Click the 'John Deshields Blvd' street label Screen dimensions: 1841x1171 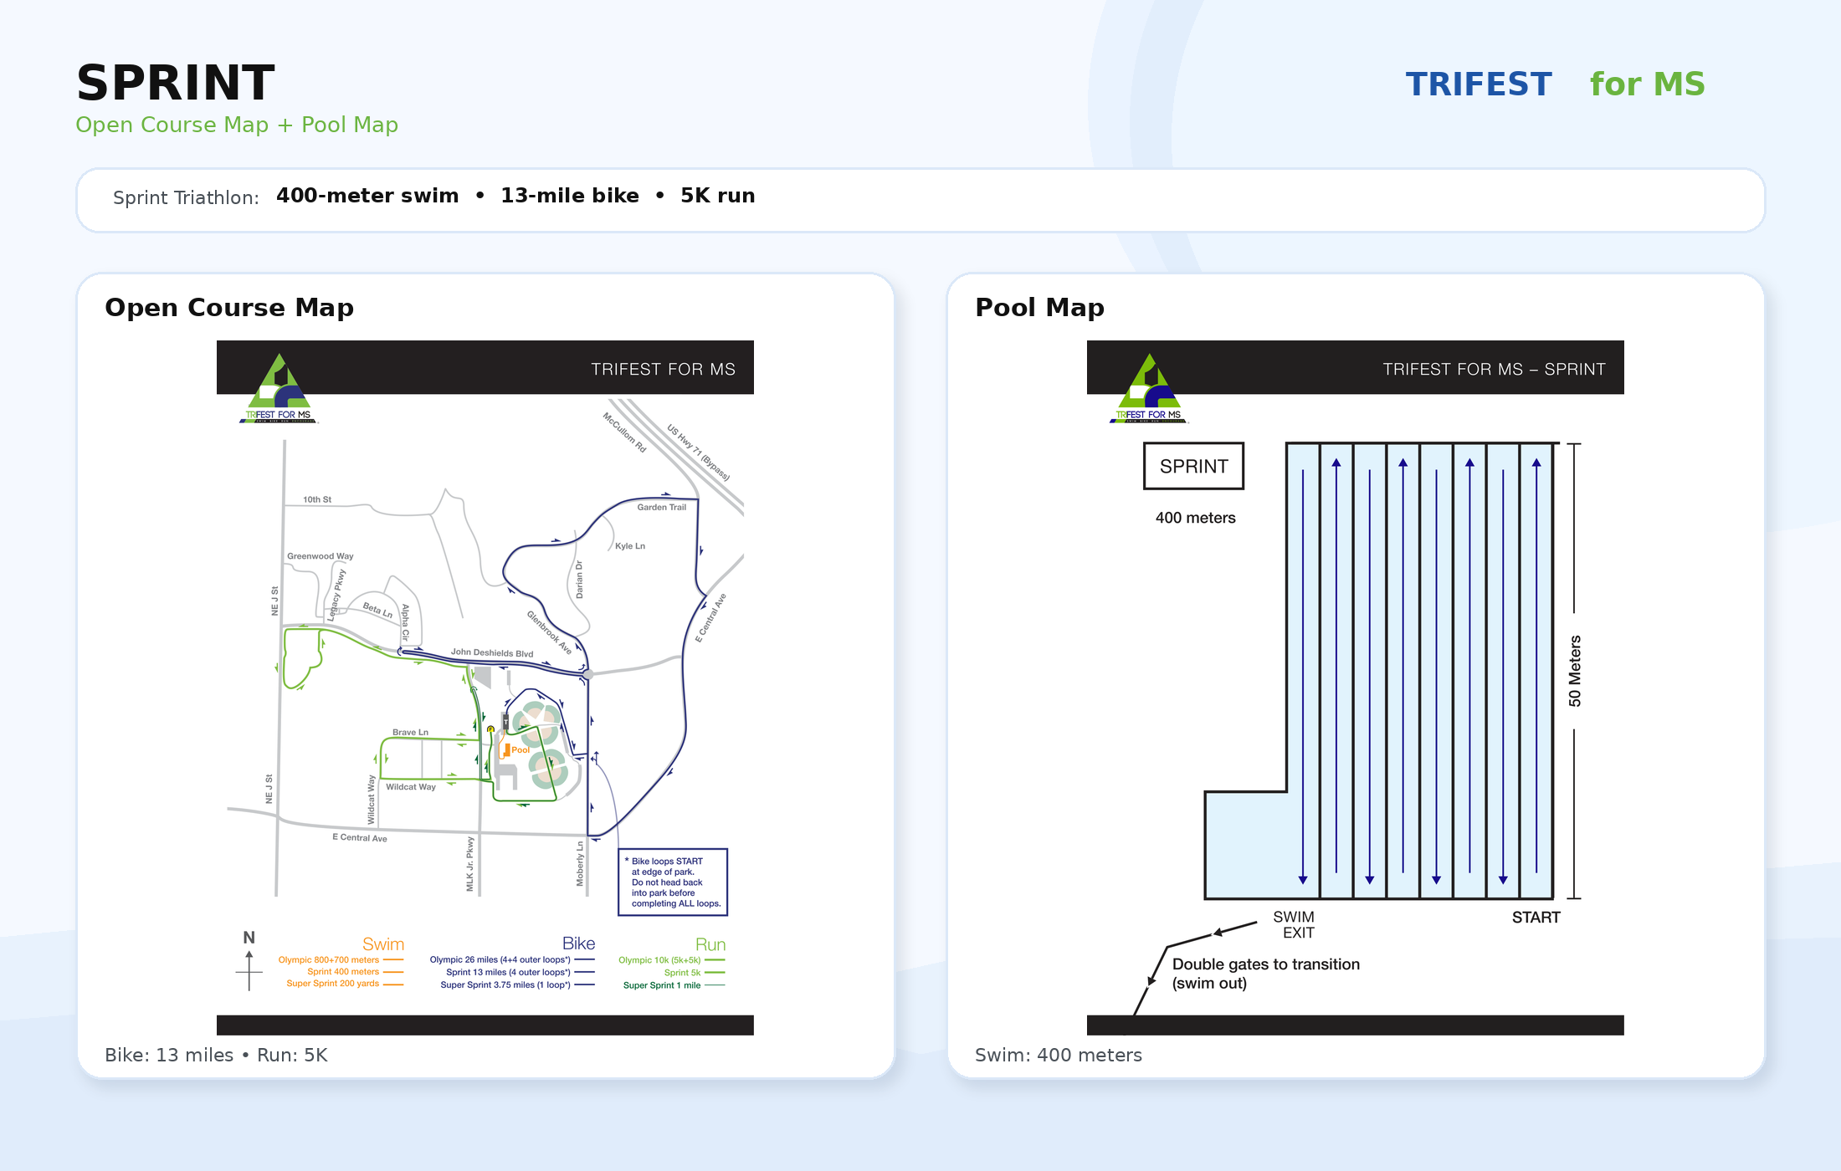492,652
